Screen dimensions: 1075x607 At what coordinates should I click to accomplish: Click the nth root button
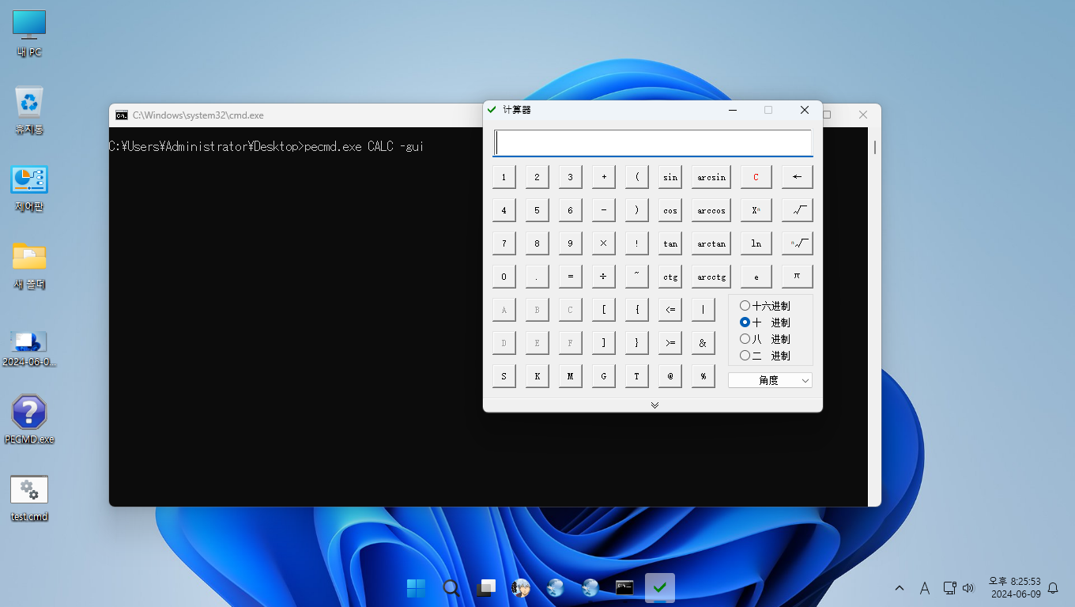[x=797, y=243]
